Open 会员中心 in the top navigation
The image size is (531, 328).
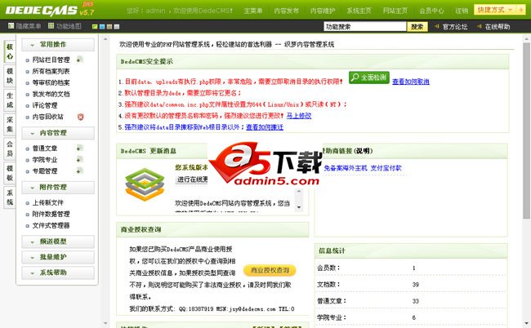(431, 11)
